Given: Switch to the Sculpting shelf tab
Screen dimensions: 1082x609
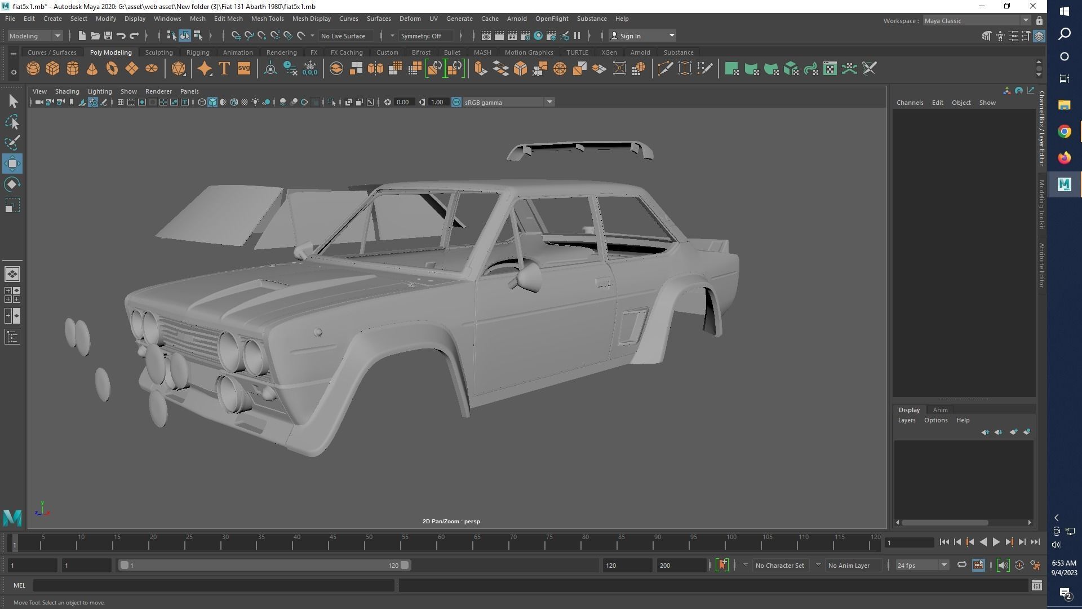Looking at the screenshot, I should pos(159,52).
